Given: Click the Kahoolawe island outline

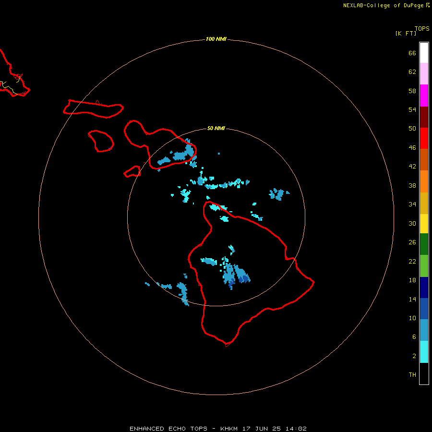Looking at the screenshot, I should [x=132, y=171].
